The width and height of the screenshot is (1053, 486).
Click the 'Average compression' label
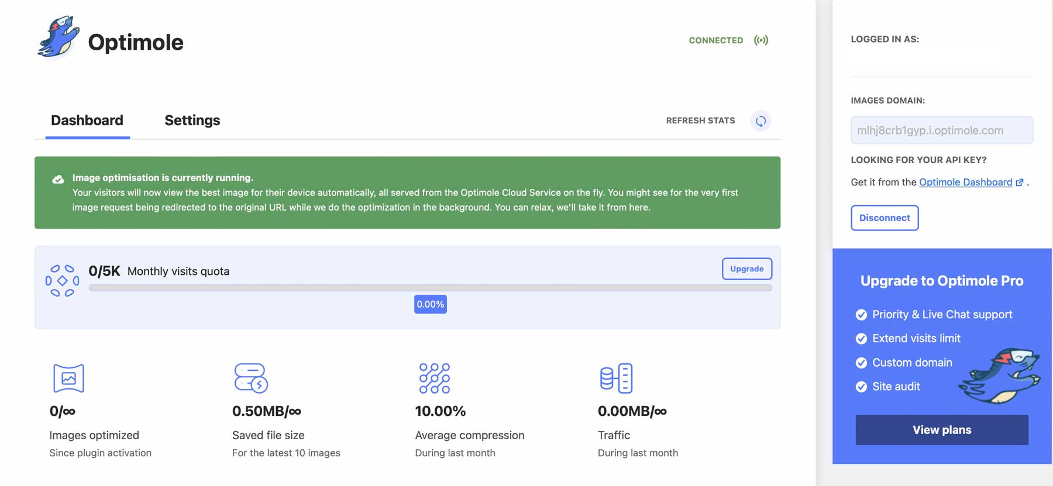click(x=470, y=435)
